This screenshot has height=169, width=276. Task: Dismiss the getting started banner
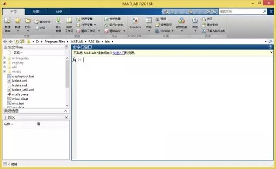tap(271, 52)
